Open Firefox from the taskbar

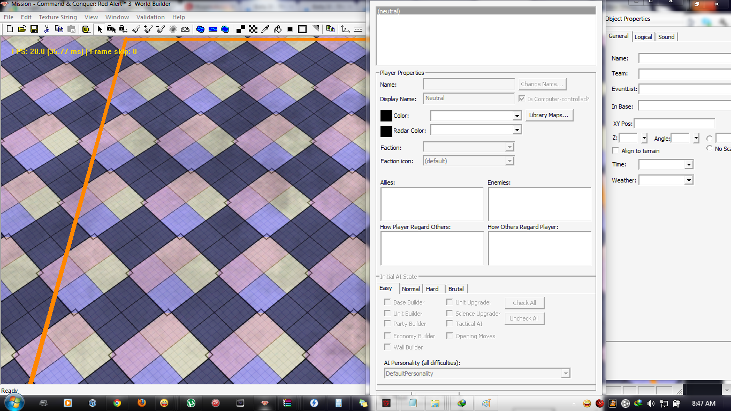142,403
